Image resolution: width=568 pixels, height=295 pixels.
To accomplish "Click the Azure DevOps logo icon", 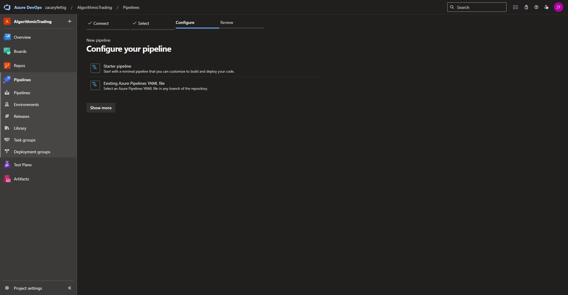I will tap(7, 7).
